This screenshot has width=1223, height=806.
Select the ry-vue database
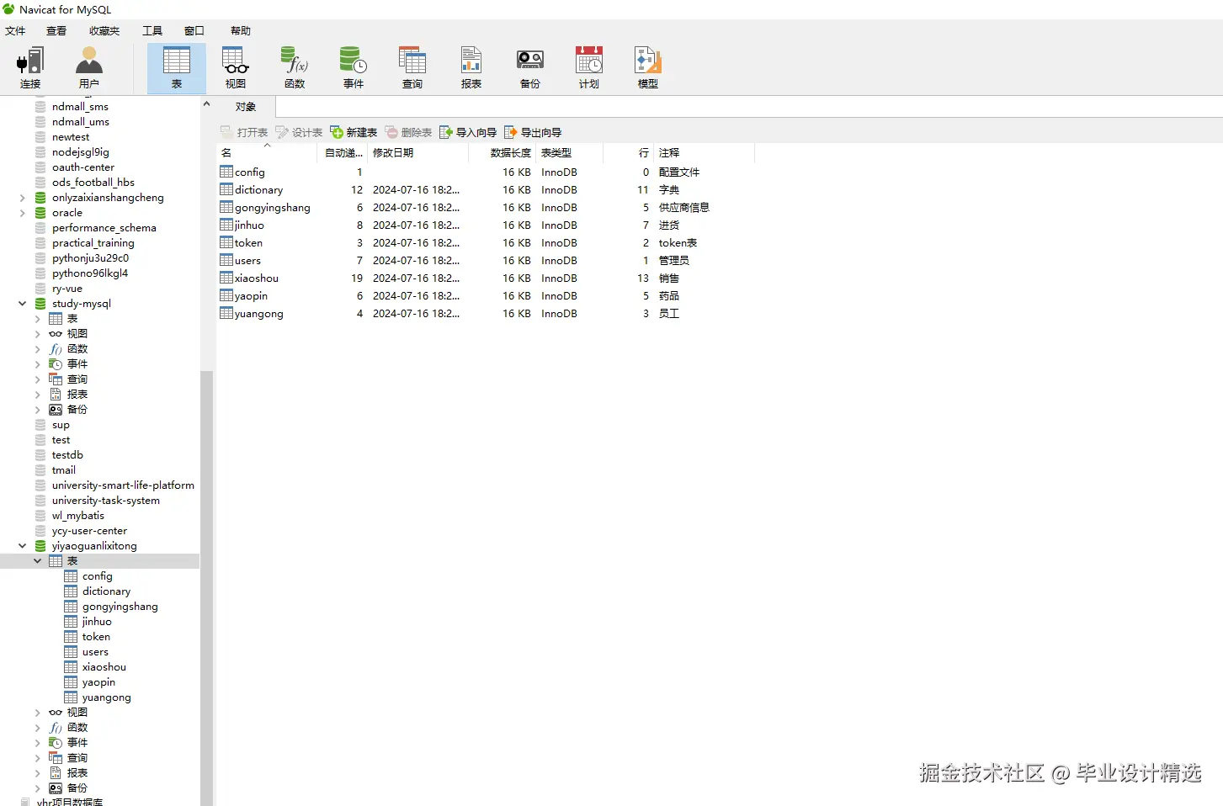tap(66, 289)
